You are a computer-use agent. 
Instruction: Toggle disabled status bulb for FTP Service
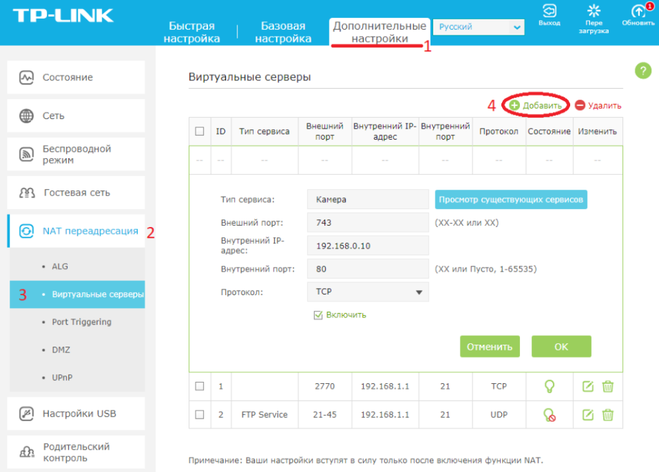(550, 415)
